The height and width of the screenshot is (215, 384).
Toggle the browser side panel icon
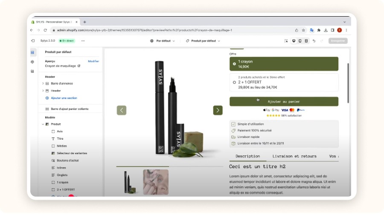click(332, 30)
